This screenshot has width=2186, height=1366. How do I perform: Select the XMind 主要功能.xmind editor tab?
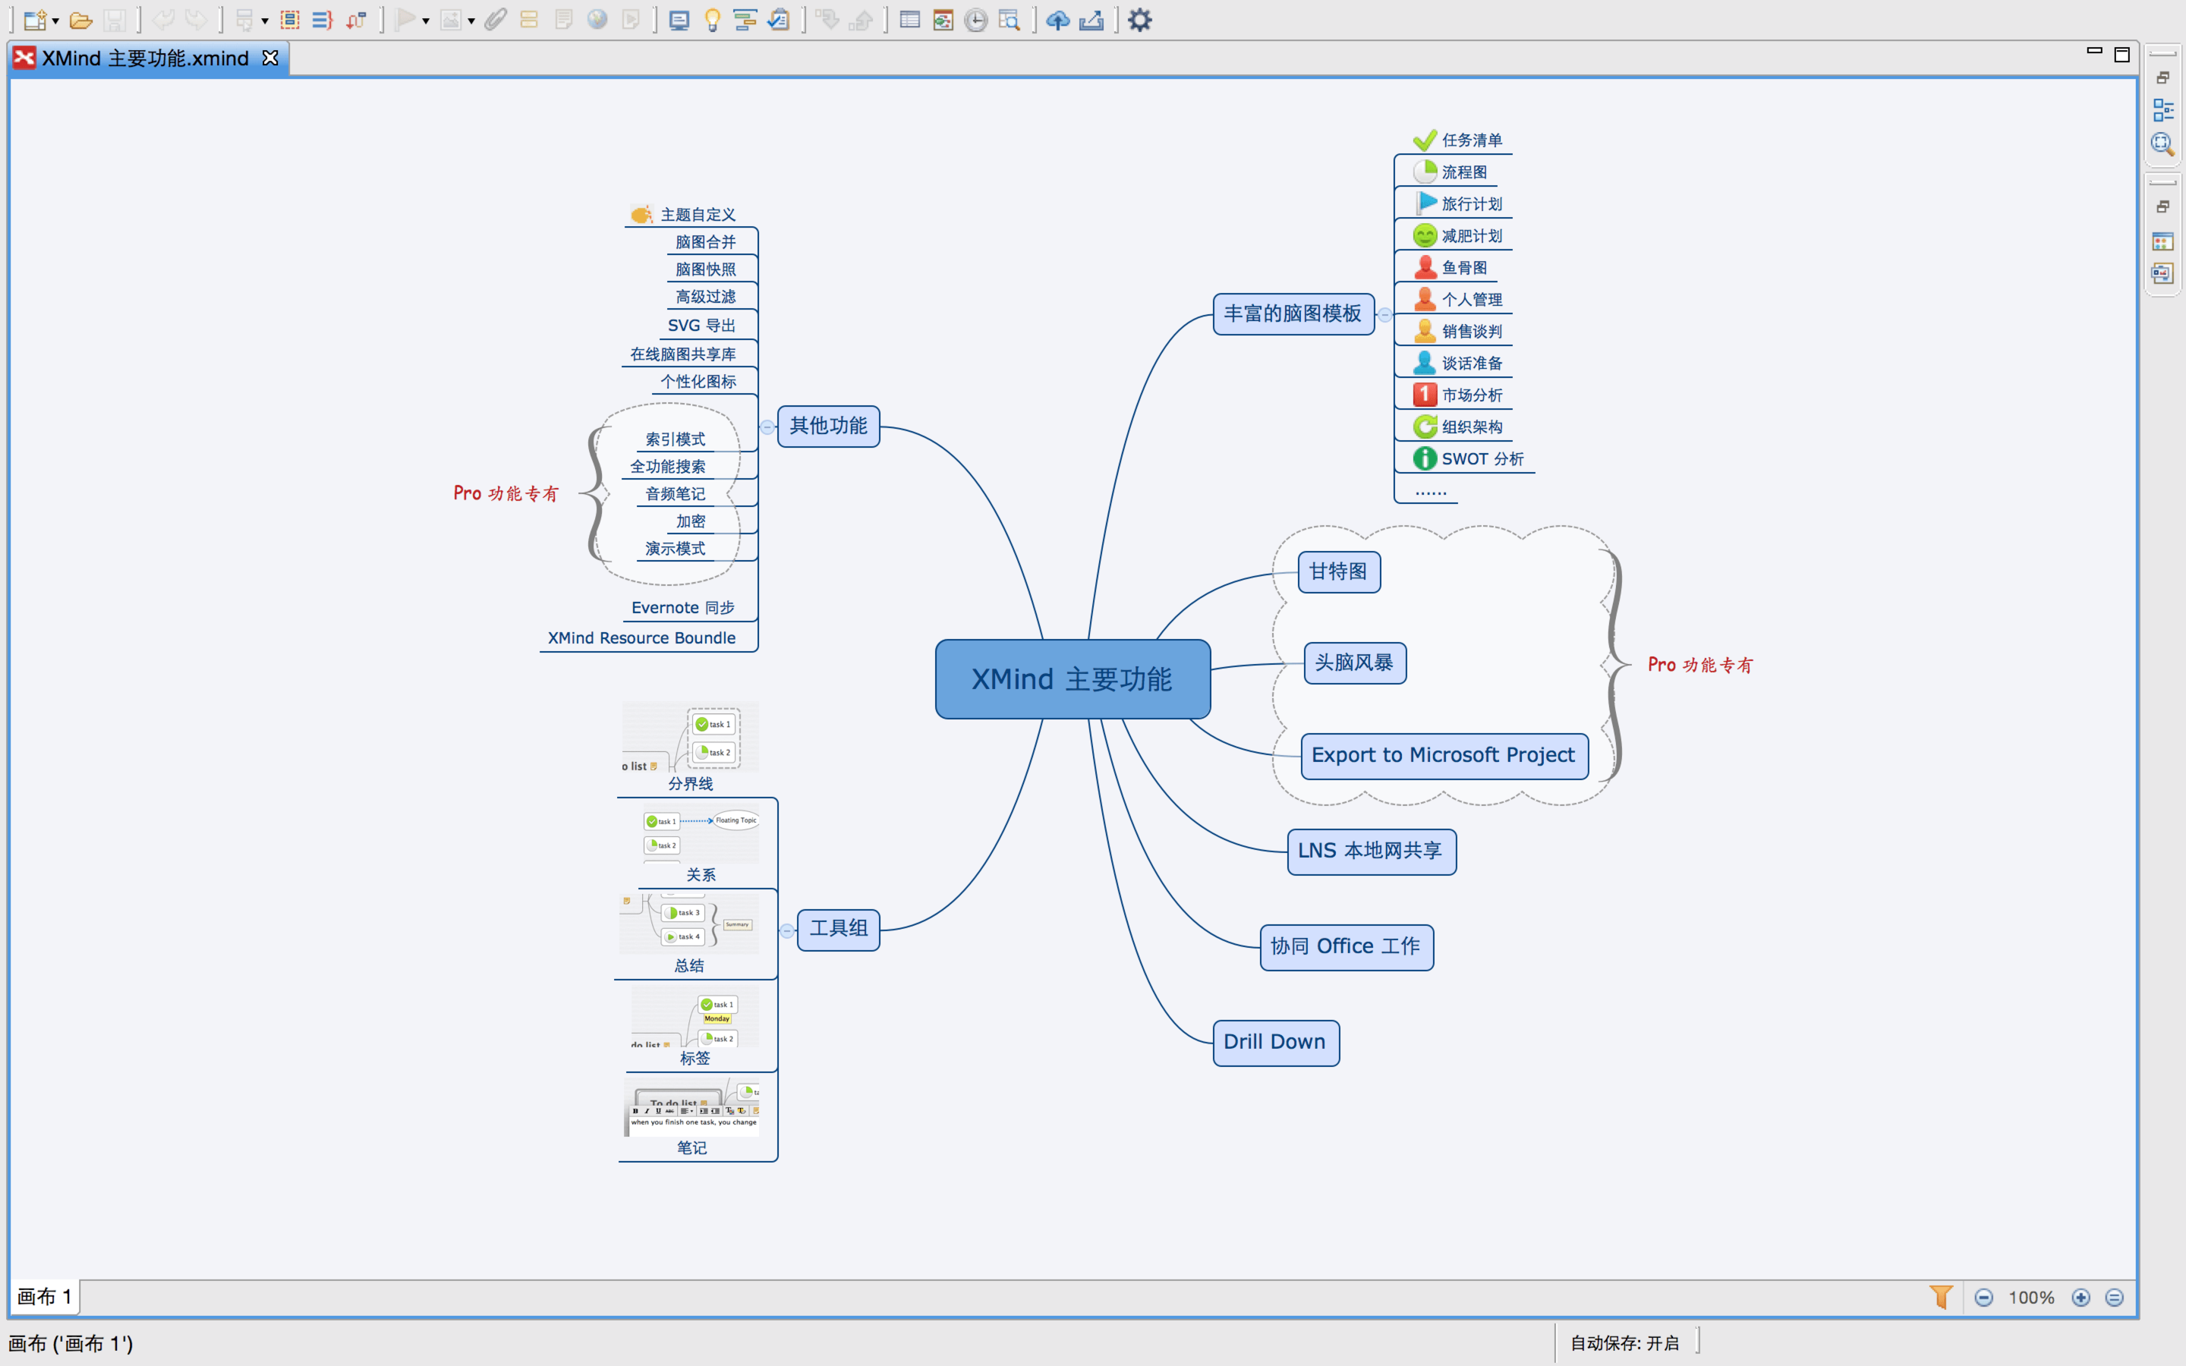coord(144,58)
